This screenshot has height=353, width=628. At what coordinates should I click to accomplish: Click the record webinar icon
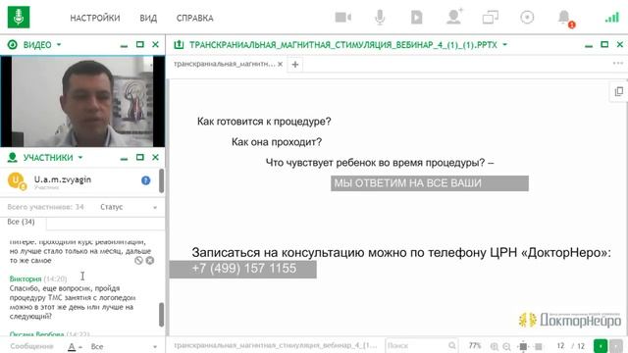527,18
